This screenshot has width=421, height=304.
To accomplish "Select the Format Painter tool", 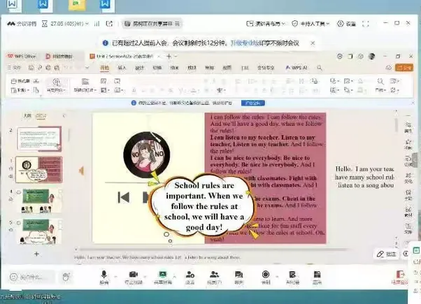I will [21, 81].
